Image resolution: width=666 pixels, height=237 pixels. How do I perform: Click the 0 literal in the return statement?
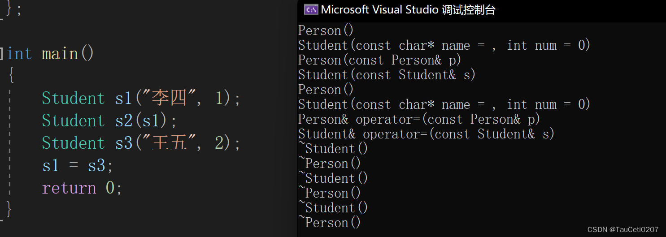(110, 188)
